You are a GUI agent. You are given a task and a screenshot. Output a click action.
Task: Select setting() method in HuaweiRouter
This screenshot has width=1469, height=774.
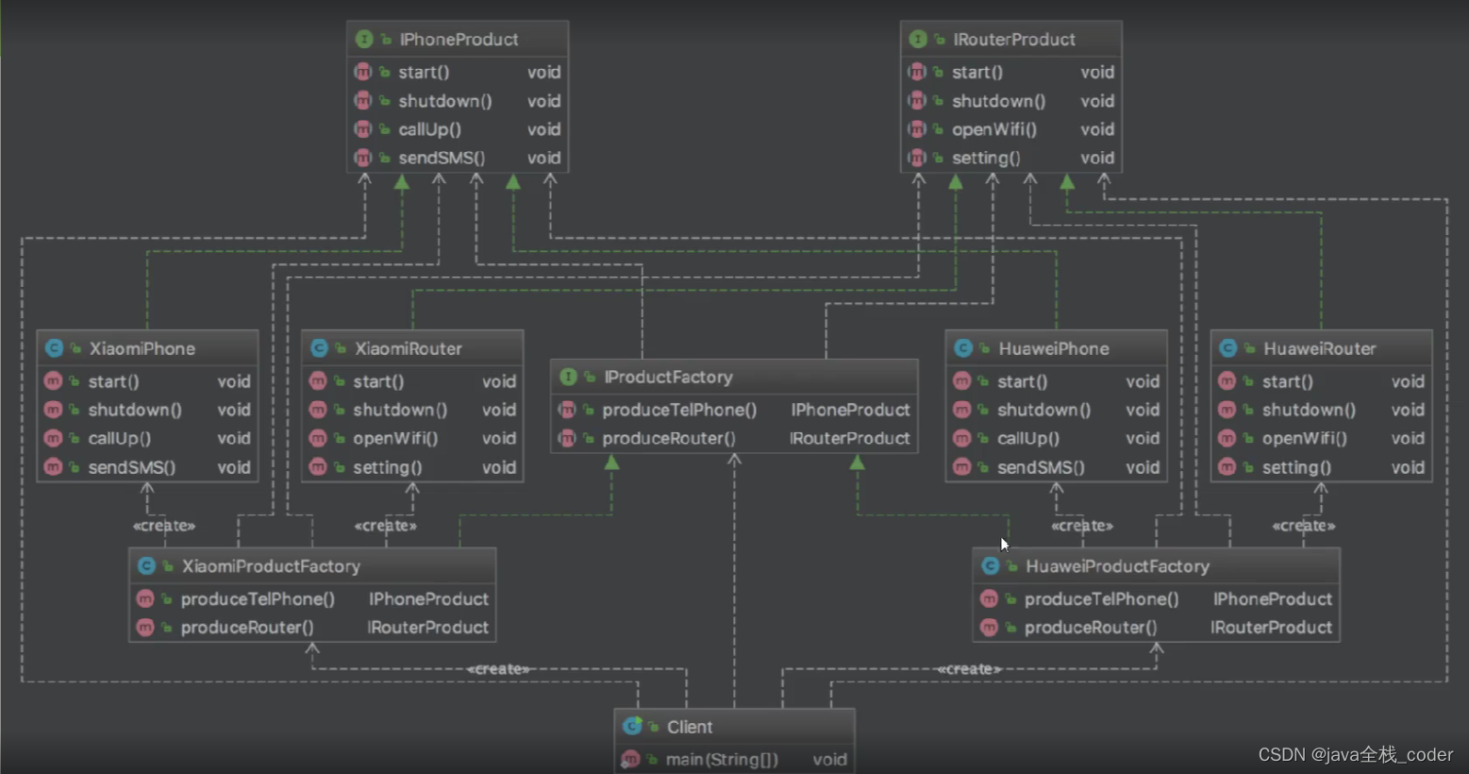[1321, 467]
